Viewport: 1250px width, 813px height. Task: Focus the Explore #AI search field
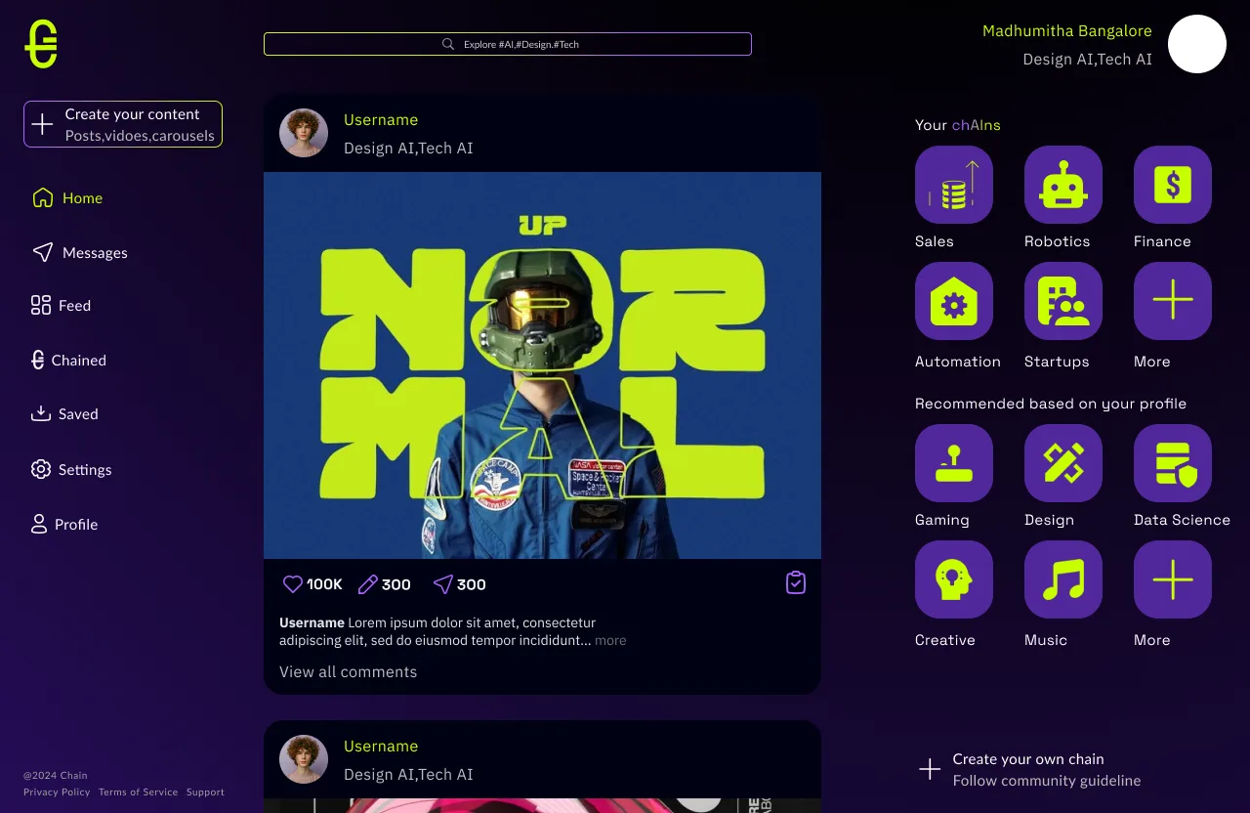tap(508, 44)
